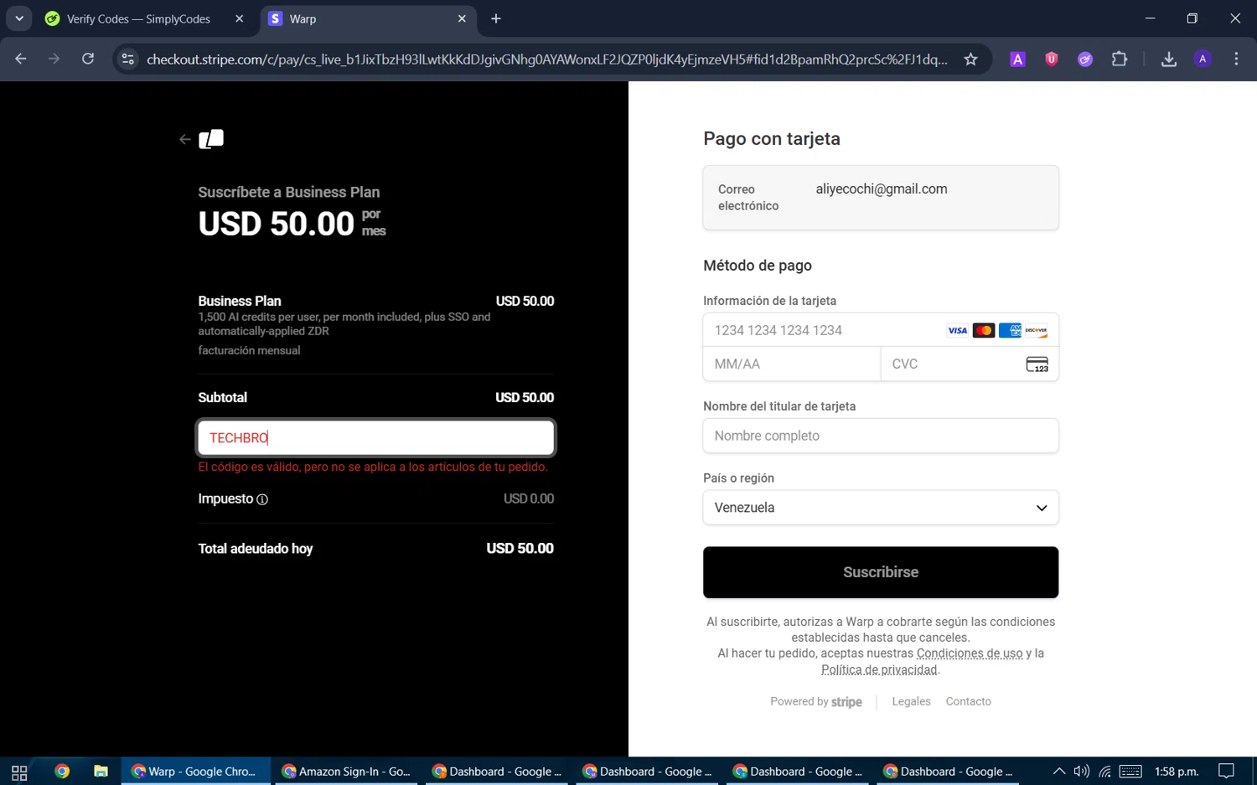Show hidden system tray icons

1059,772
